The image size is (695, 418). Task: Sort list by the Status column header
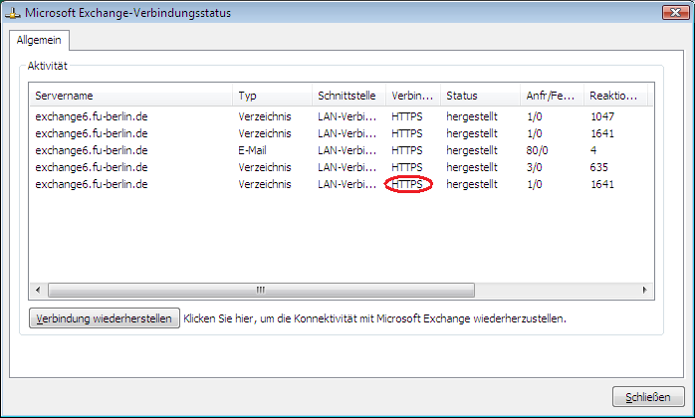click(479, 96)
